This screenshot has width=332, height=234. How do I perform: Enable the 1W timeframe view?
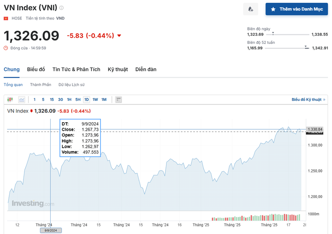point(95,99)
